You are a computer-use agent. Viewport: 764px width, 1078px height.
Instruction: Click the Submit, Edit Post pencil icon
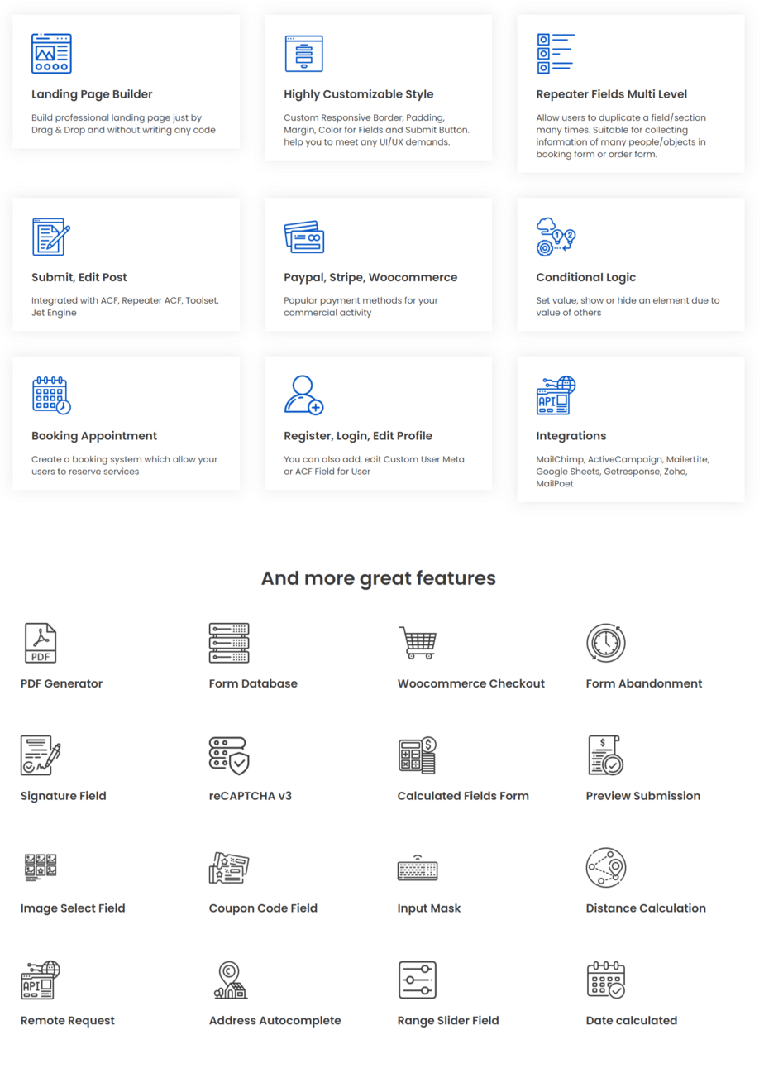pos(51,237)
